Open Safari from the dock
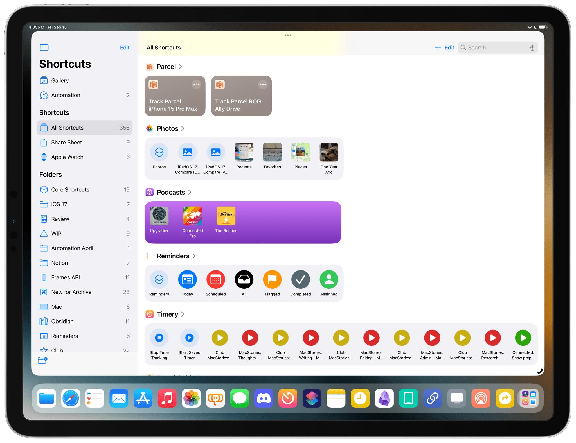 pos(71,398)
